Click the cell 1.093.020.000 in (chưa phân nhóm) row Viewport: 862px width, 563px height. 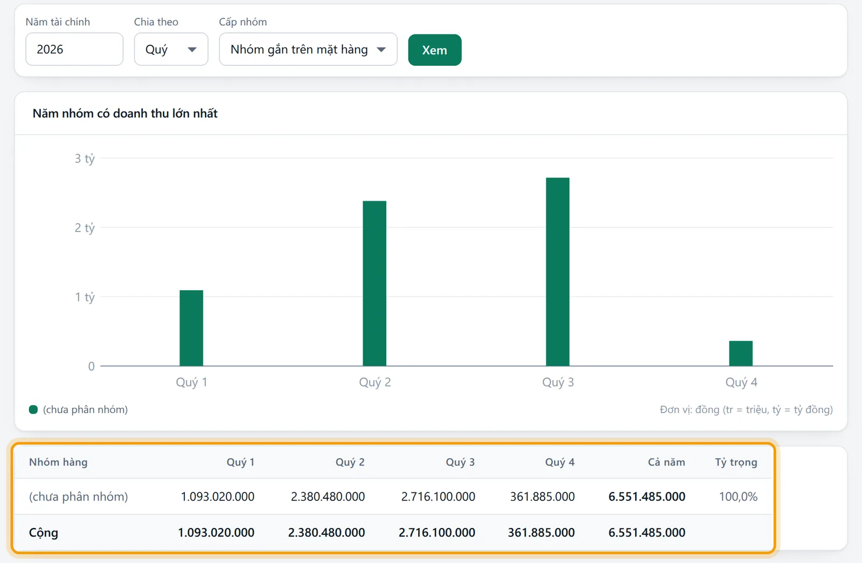tap(218, 497)
